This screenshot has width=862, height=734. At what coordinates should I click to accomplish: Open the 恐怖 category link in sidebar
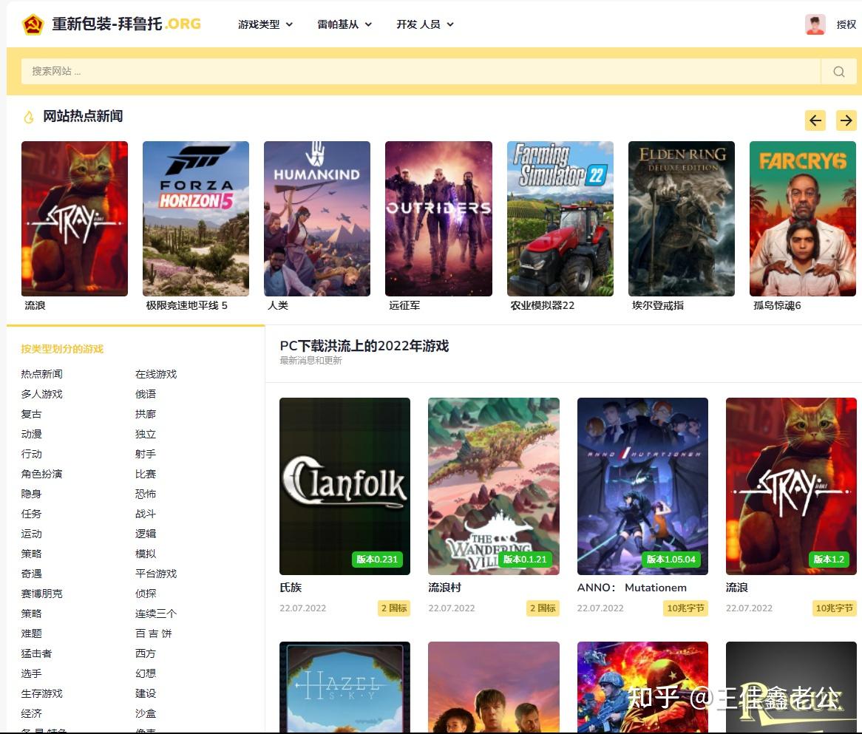click(145, 494)
